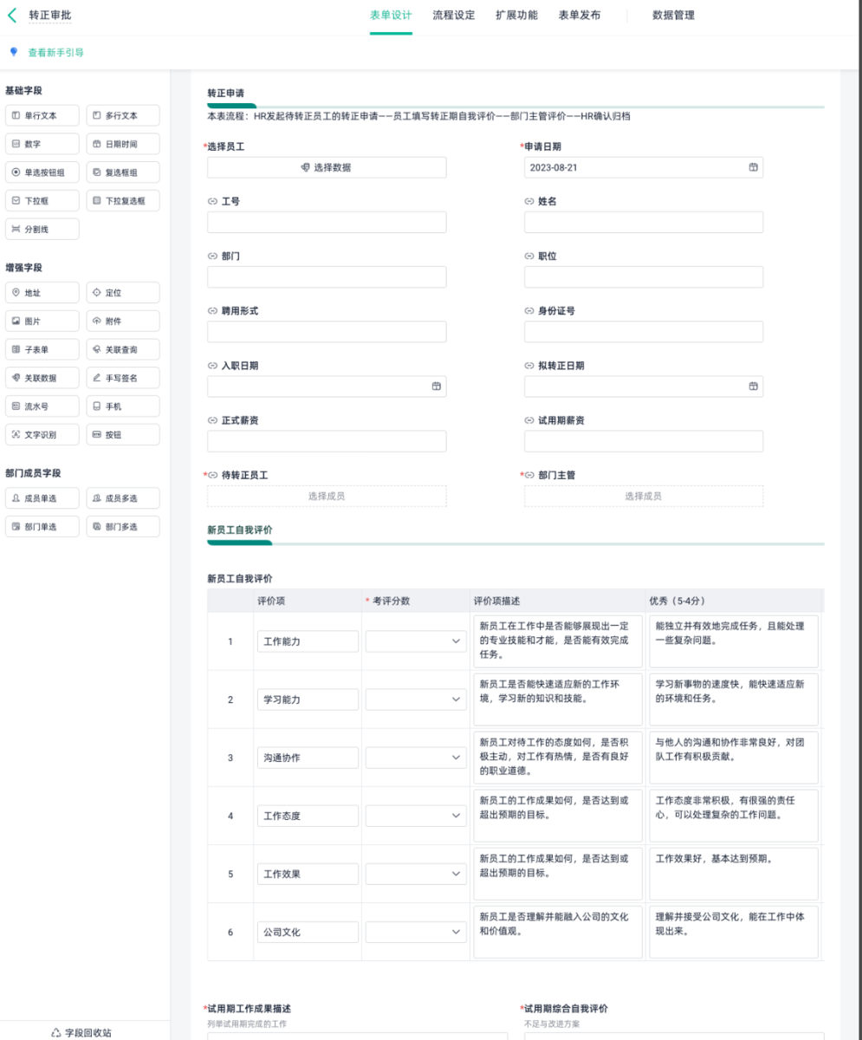Click the lightbulb icon beside 查看新手引导
The image size is (862, 1040).
pyautogui.click(x=13, y=52)
